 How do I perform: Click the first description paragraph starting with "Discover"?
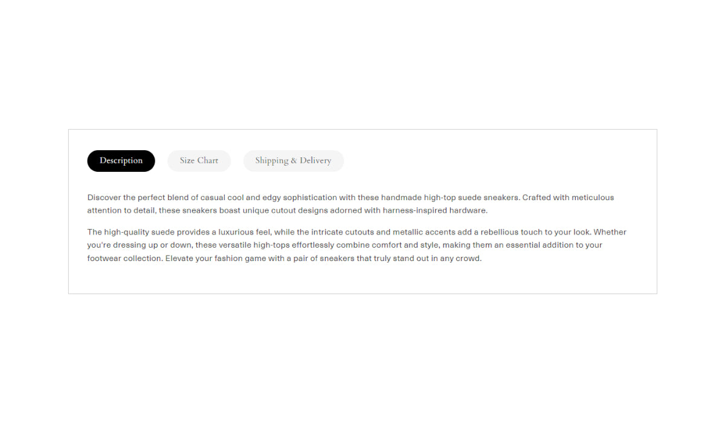(x=350, y=204)
